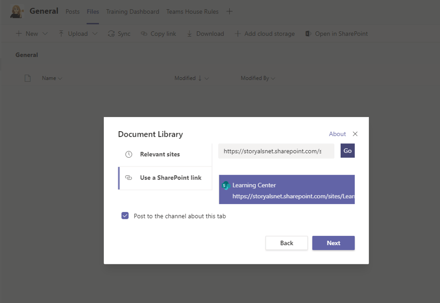Uncheck Post to the channel about this tab
This screenshot has width=440, height=303.
coord(125,215)
